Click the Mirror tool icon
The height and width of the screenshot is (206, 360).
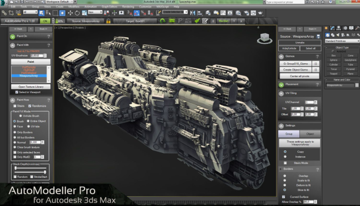[x=193, y=13]
